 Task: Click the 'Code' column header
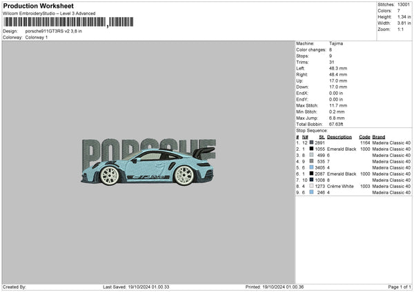[364, 137]
